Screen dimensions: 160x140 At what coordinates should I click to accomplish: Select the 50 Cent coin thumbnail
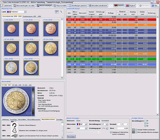tap(51, 48)
